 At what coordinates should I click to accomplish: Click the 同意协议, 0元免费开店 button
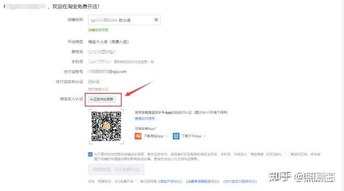point(116,170)
